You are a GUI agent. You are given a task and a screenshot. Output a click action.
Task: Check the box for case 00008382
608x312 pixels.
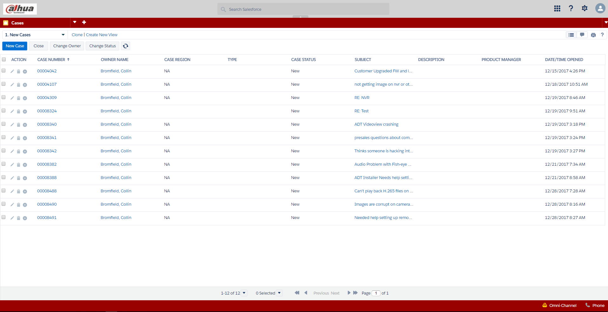pyautogui.click(x=3, y=164)
